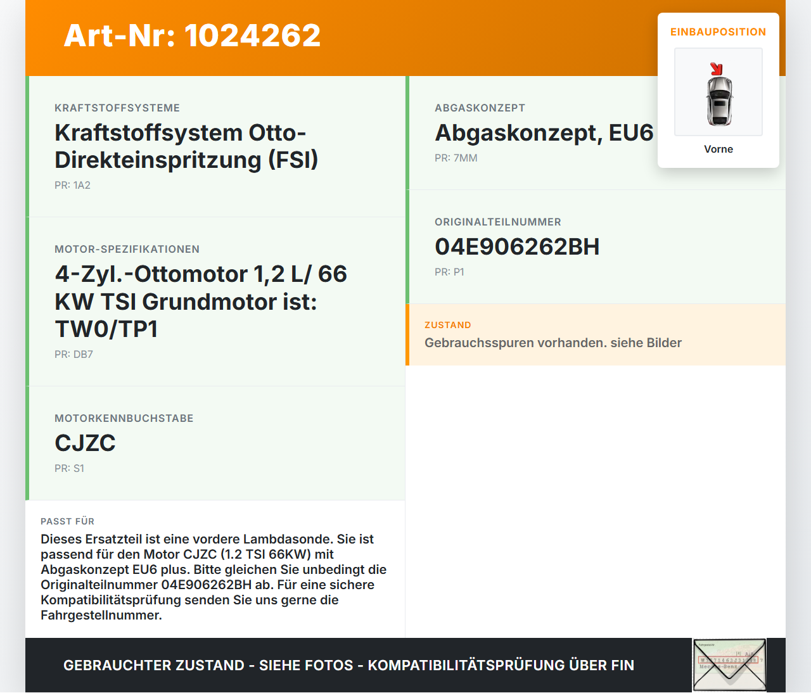Click the car installation position image

tap(718, 92)
